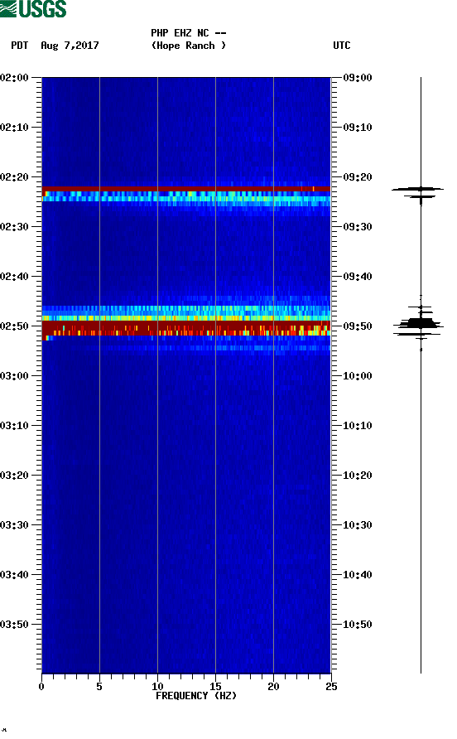Click the '09:40' UTC time label

pos(358,277)
